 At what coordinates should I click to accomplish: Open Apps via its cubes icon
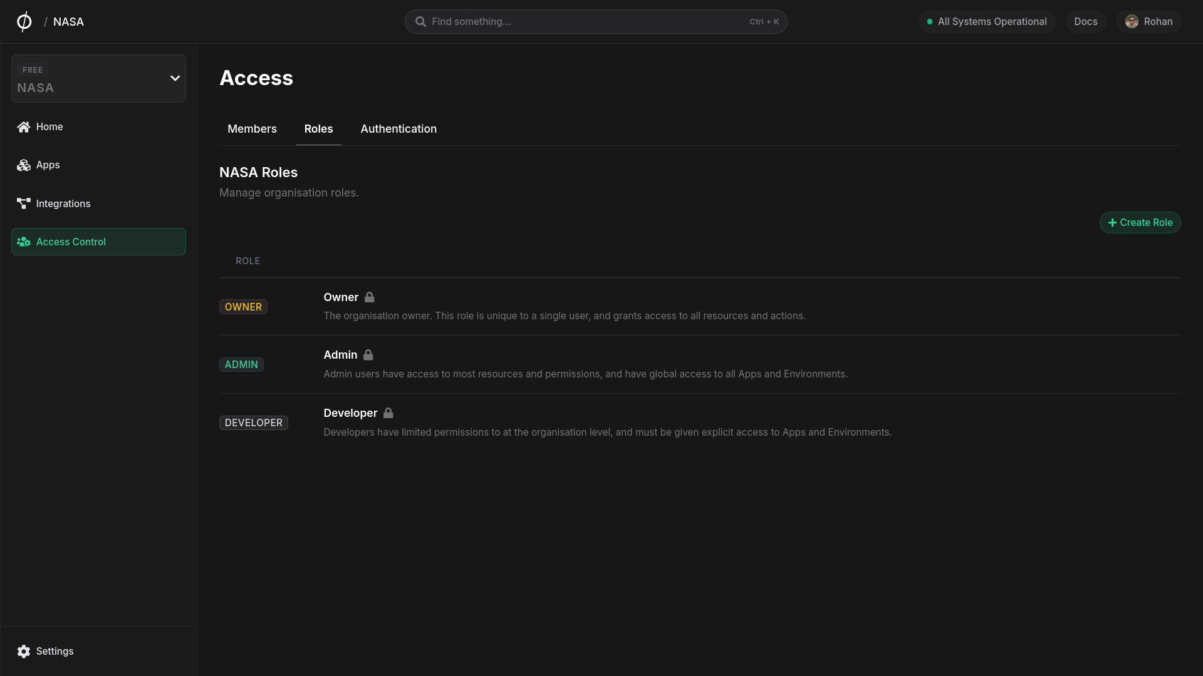pyautogui.click(x=24, y=165)
